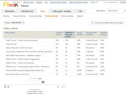Open the rows-per-page dropdown showing 10
This screenshot has height=95, width=126.
(63, 87)
